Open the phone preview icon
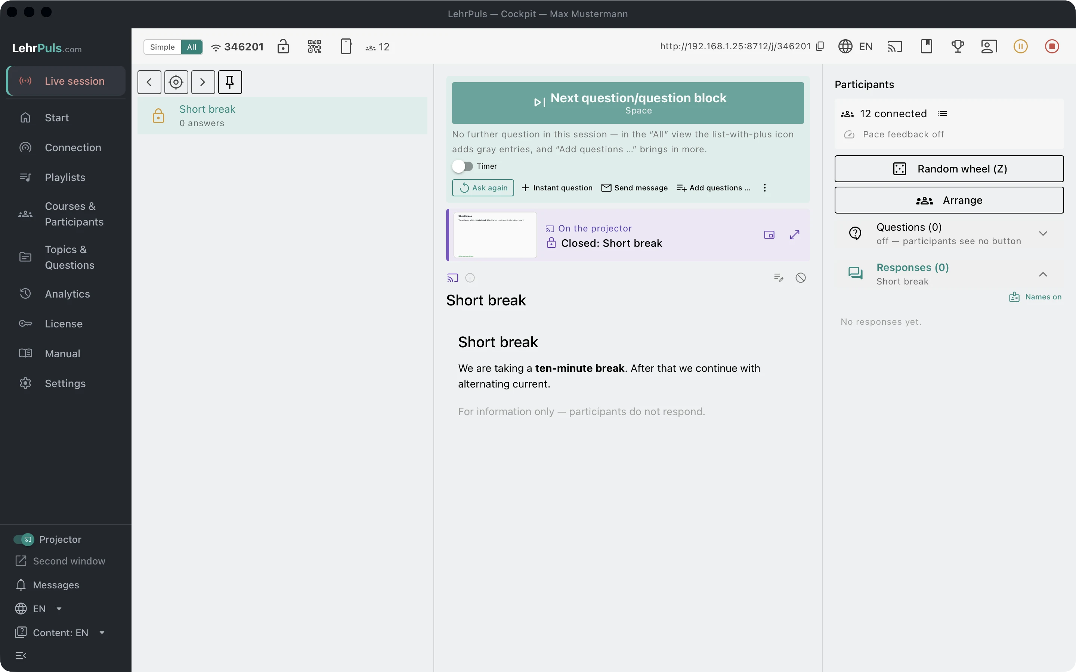This screenshot has width=1076, height=672. click(x=346, y=46)
